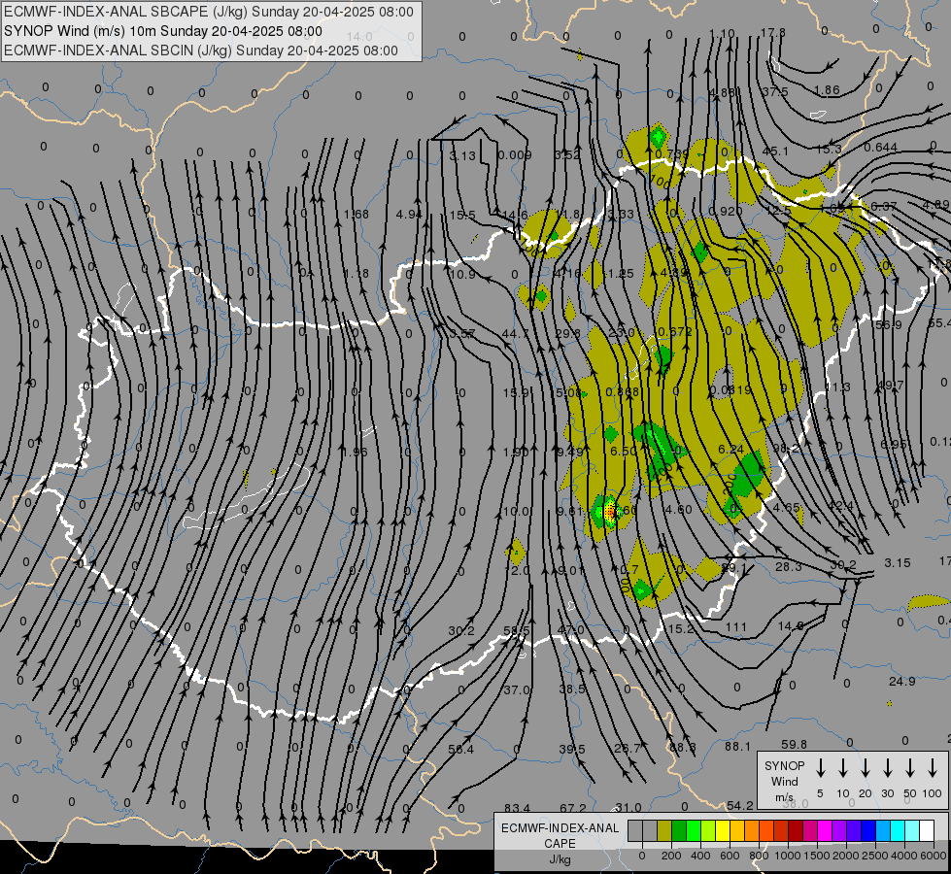This screenshot has width=951, height=874.
Task: Click the 30 m/s wind arrow in legend
Action: coord(887,768)
